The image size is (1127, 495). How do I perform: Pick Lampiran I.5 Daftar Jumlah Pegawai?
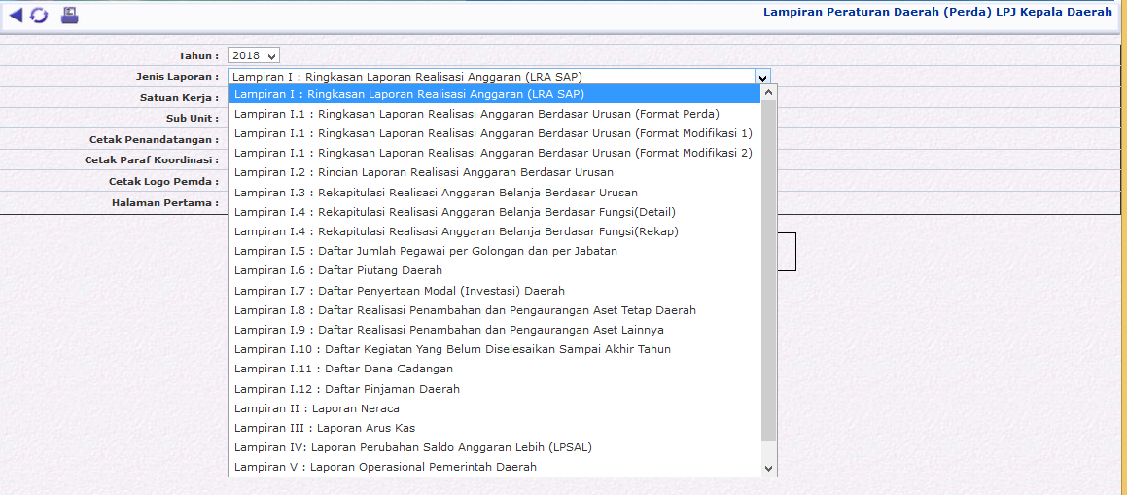click(426, 251)
